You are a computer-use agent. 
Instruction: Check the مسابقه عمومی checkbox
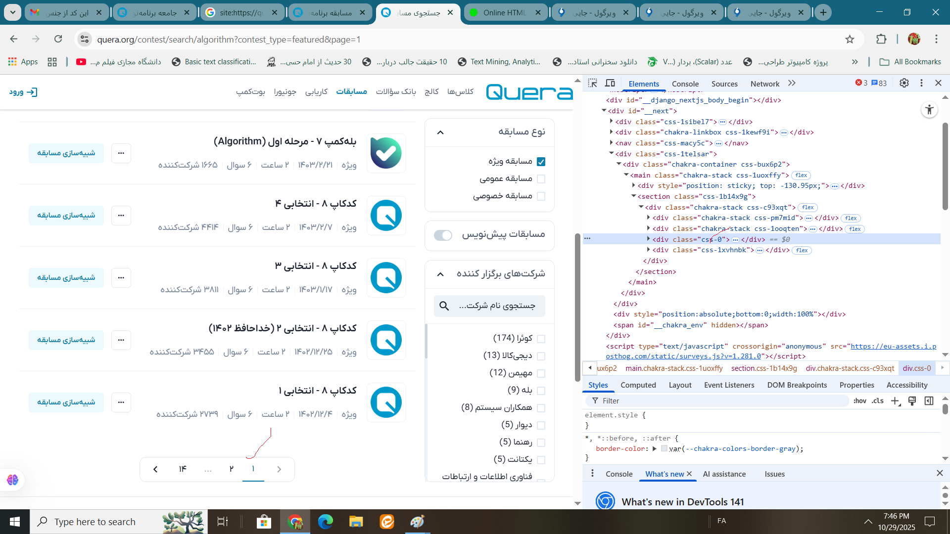(541, 179)
